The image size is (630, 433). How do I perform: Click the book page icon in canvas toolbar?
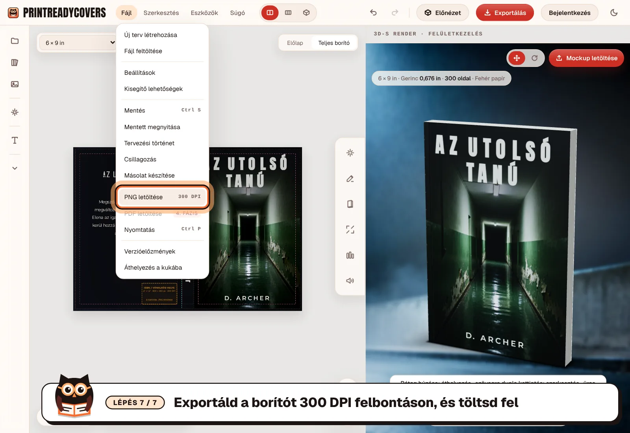(350, 204)
